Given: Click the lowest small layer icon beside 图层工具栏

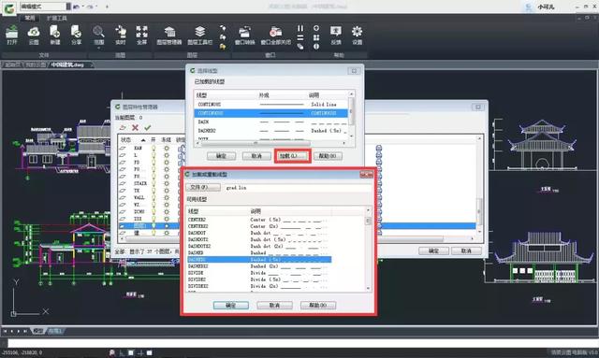Looking at the screenshot, I should pyautogui.click(x=223, y=47).
